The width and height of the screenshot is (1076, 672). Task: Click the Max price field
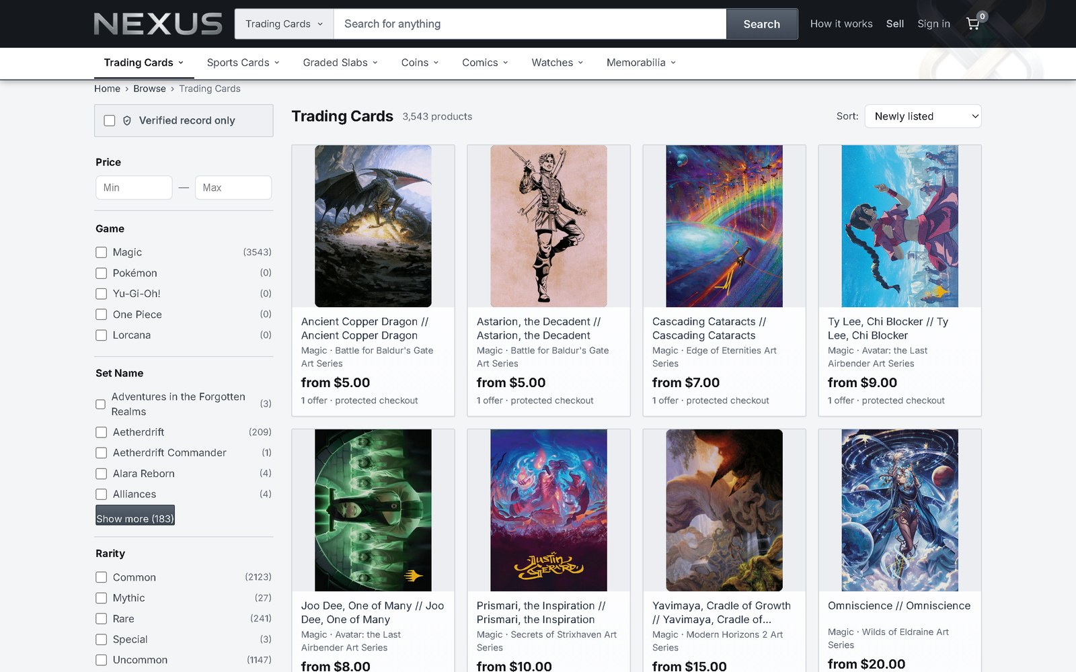pyautogui.click(x=233, y=187)
